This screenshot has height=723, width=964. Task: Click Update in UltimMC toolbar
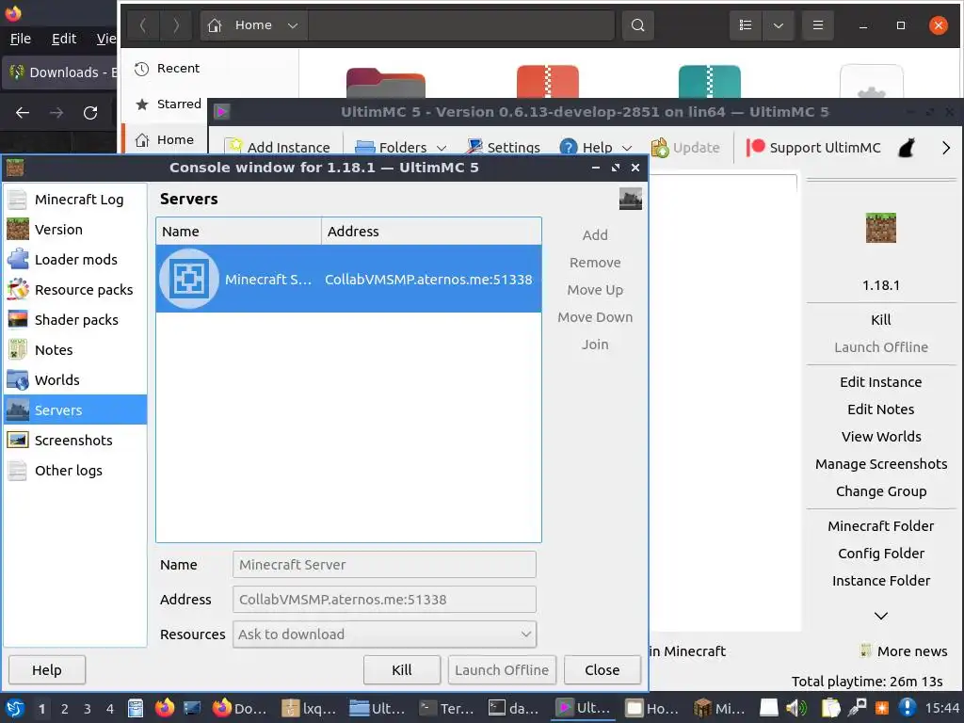(x=685, y=148)
